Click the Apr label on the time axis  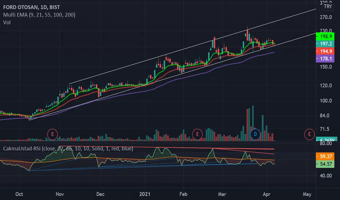[x=267, y=194]
